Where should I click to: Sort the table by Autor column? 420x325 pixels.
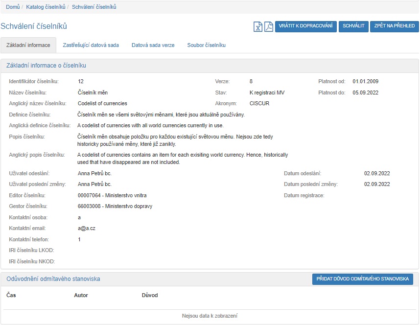81,295
